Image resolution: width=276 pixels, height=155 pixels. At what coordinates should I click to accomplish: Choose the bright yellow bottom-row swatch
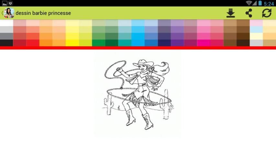pyautogui.click(x=72, y=43)
